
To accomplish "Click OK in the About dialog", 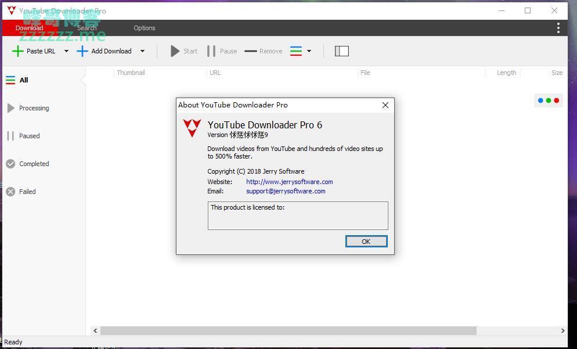I will [x=366, y=242].
